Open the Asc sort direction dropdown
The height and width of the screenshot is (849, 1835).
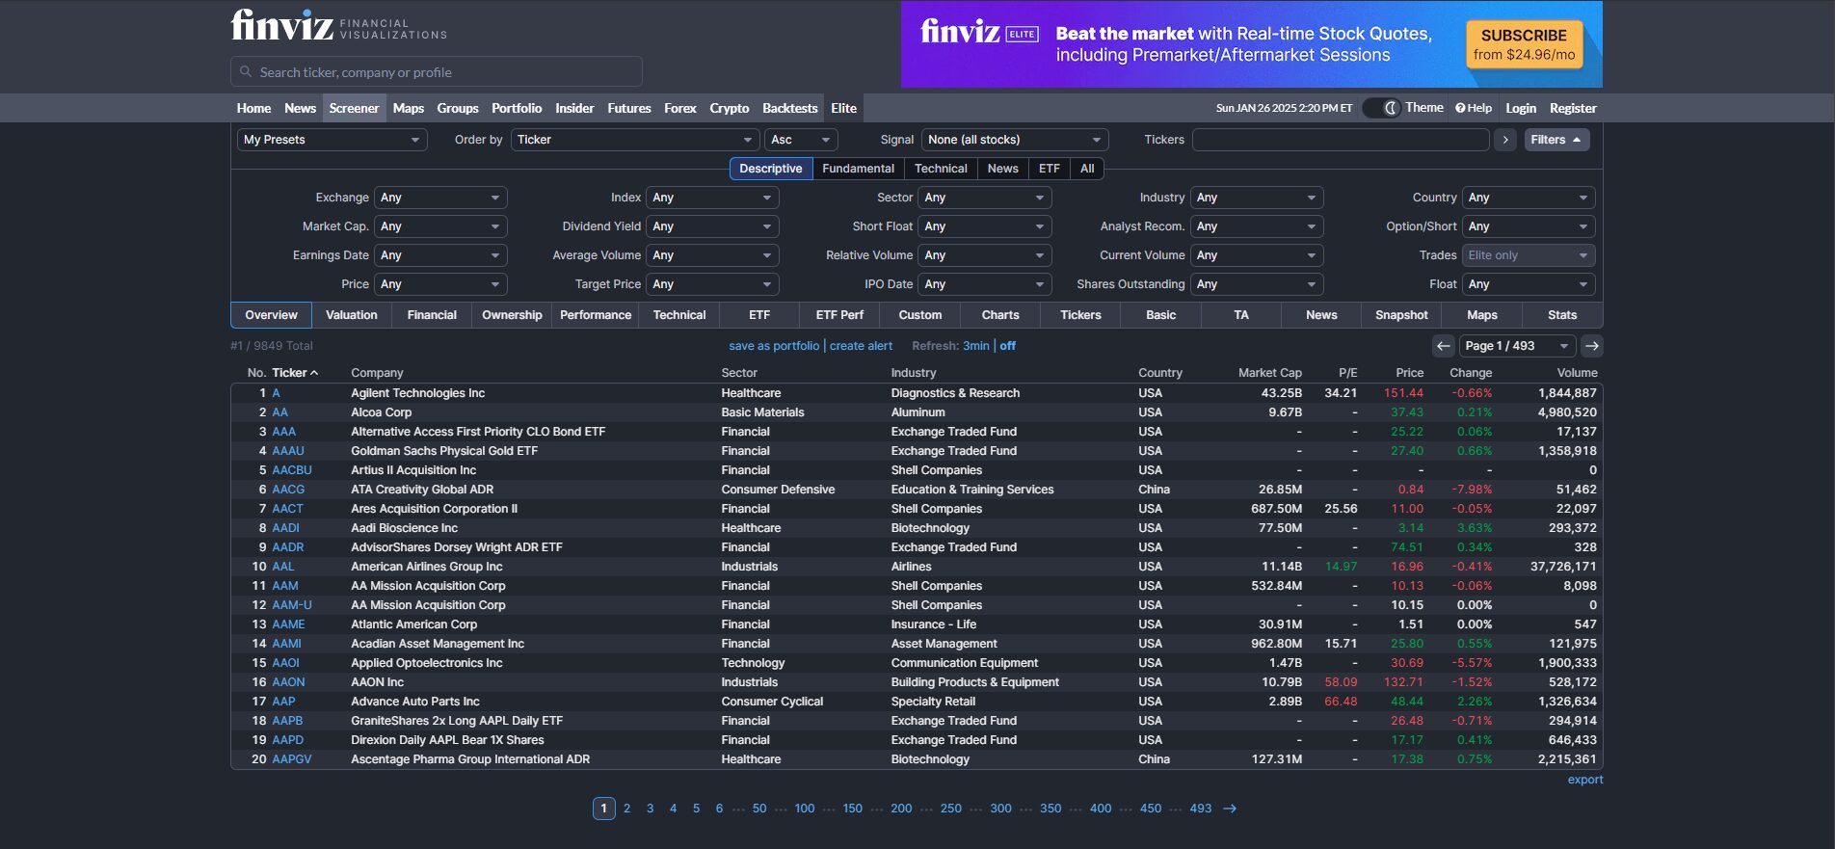tap(801, 140)
